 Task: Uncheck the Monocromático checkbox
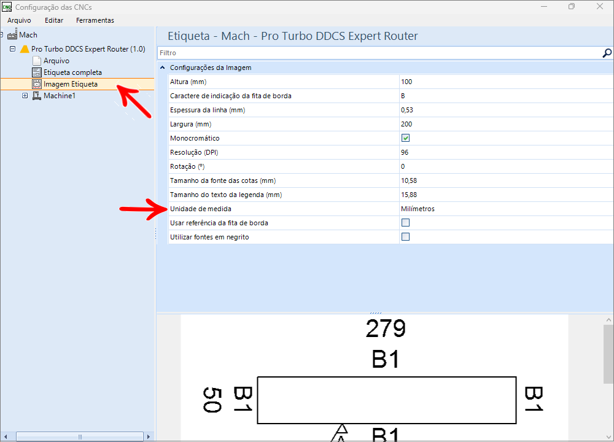[x=405, y=138]
